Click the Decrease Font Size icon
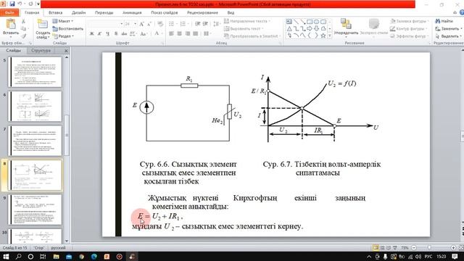This screenshot has width=464, height=261. 149,24
